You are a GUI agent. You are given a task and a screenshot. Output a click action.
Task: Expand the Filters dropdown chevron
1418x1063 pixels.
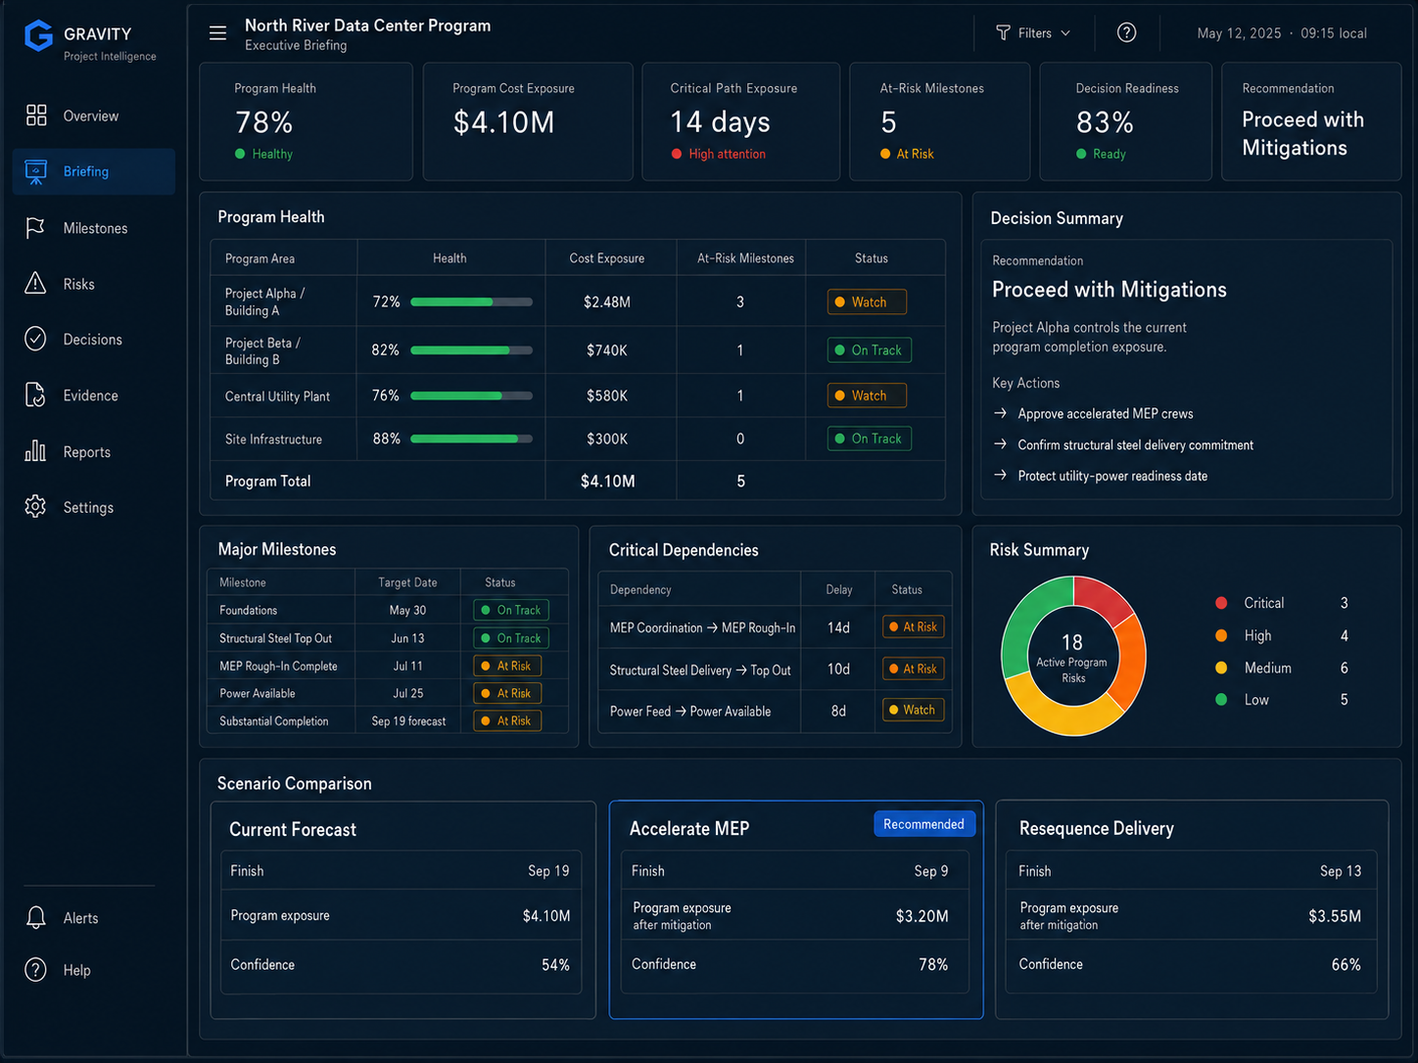(1065, 33)
